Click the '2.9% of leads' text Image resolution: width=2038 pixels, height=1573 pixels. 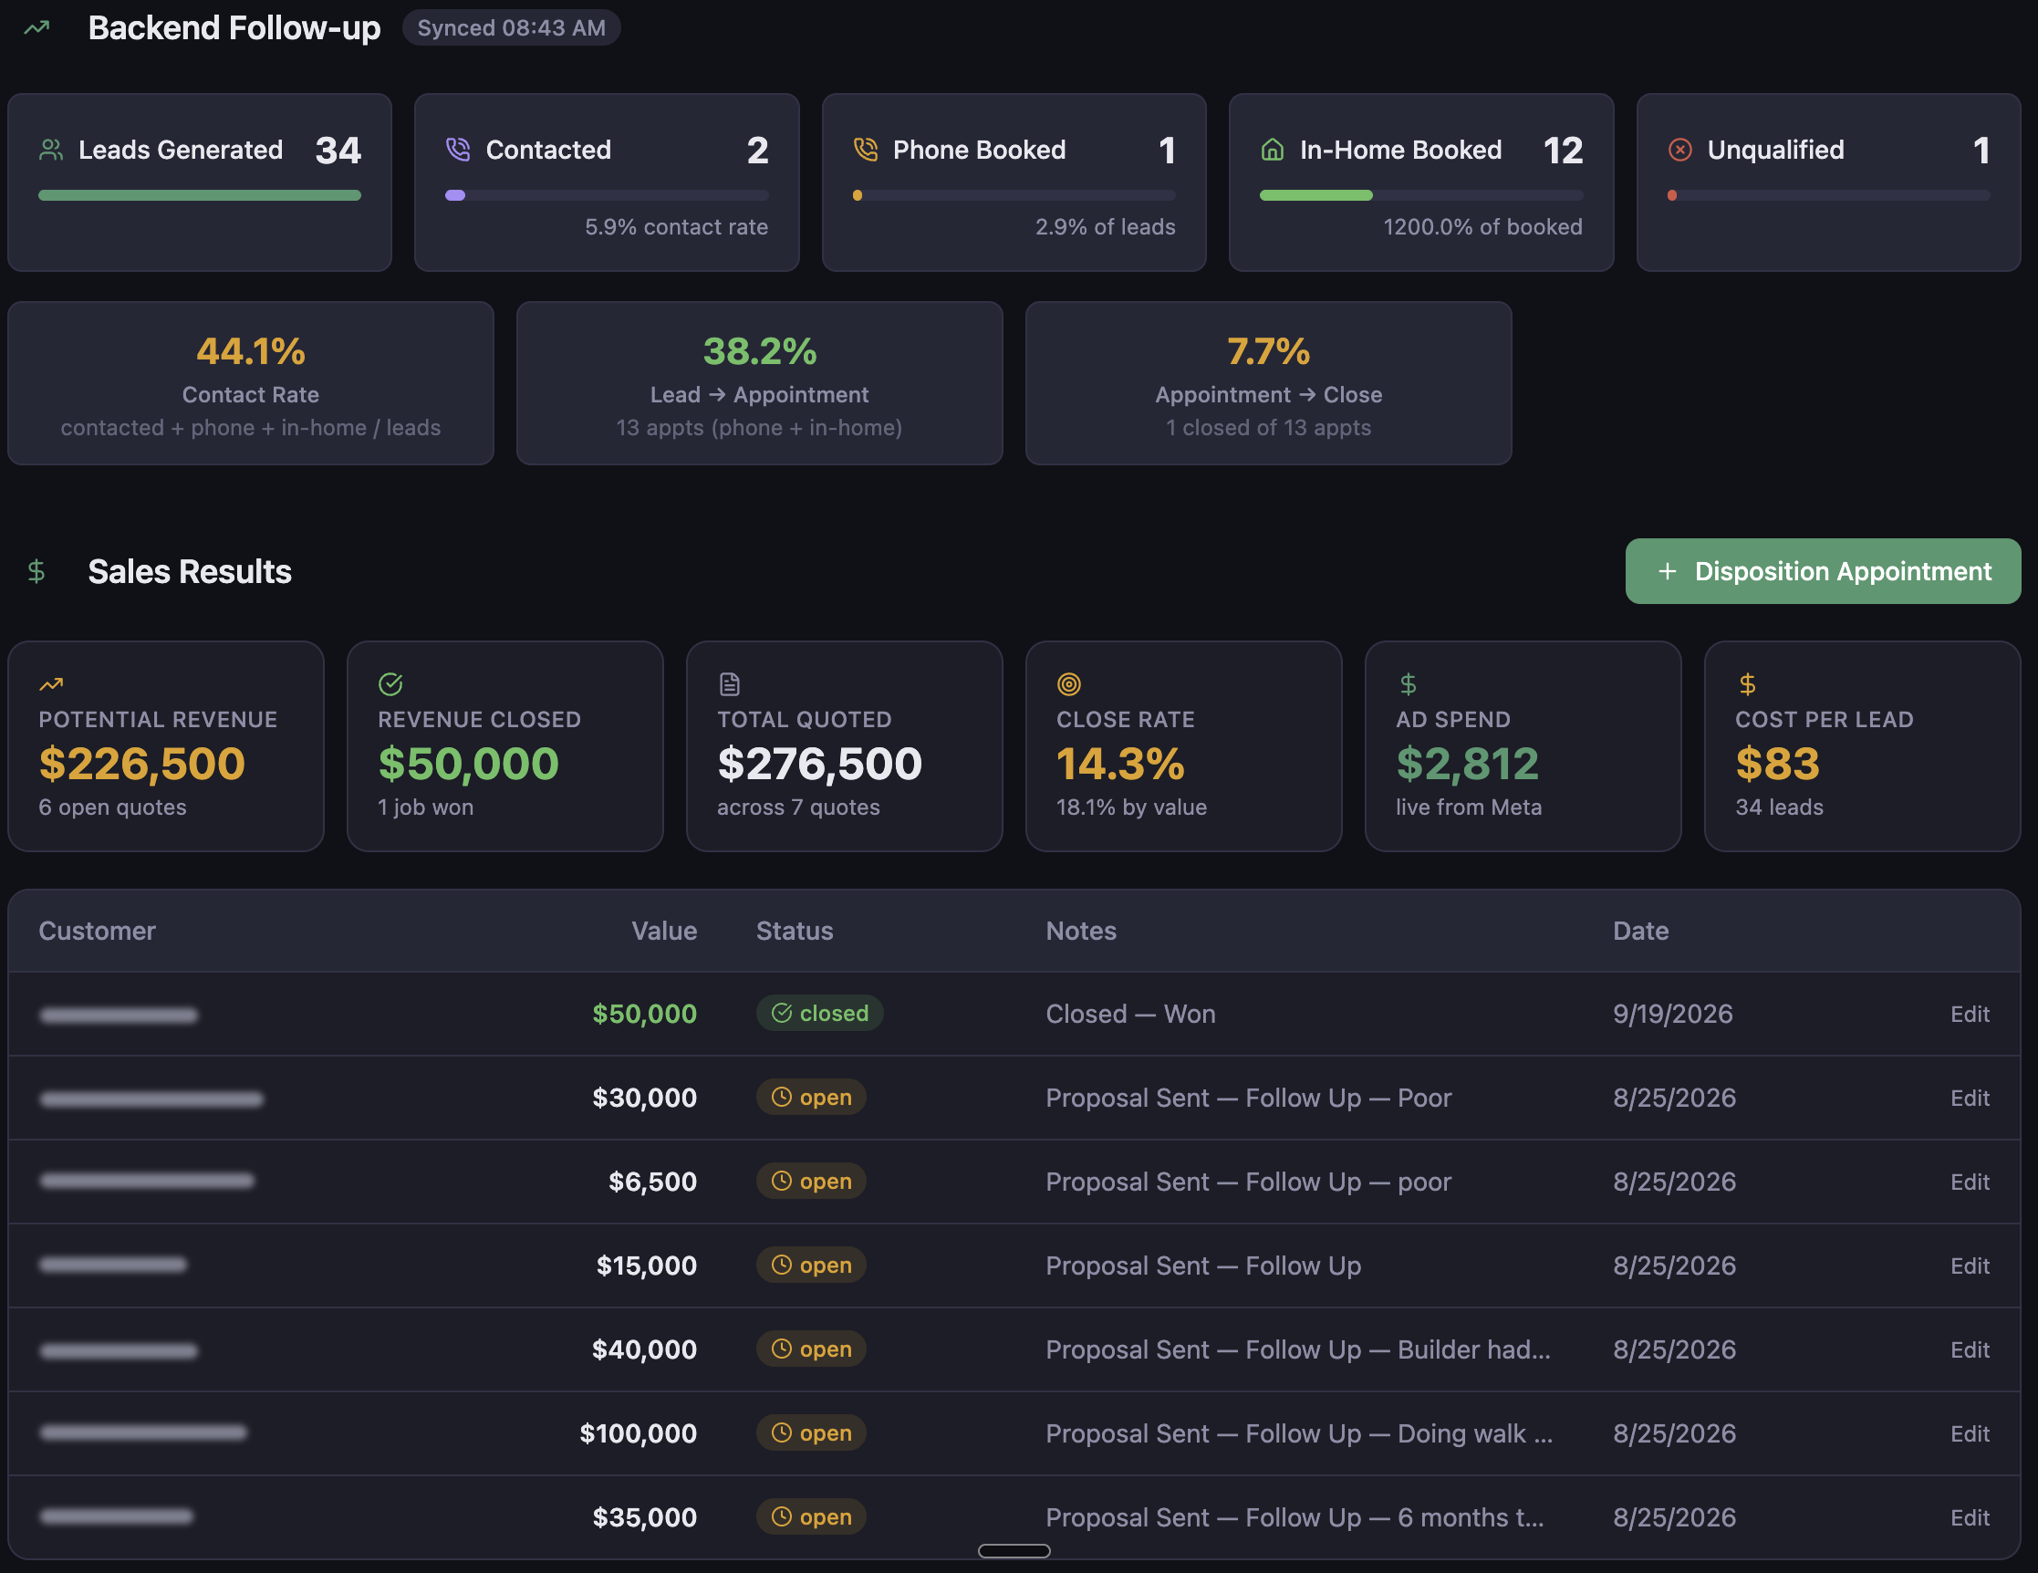pyautogui.click(x=1105, y=227)
